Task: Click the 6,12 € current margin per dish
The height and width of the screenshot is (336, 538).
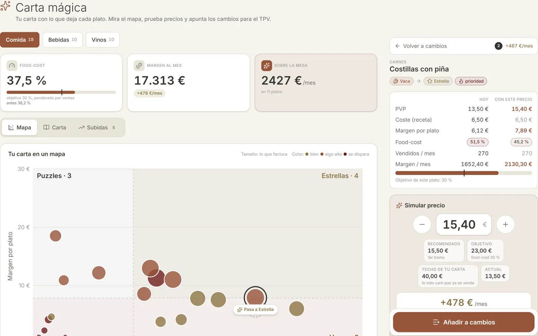Action: (x=480, y=131)
